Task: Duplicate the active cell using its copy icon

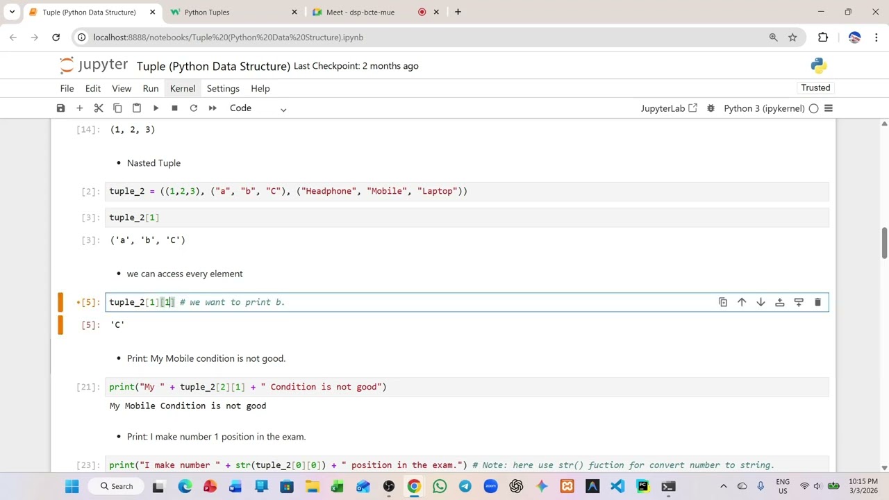Action: (x=723, y=302)
